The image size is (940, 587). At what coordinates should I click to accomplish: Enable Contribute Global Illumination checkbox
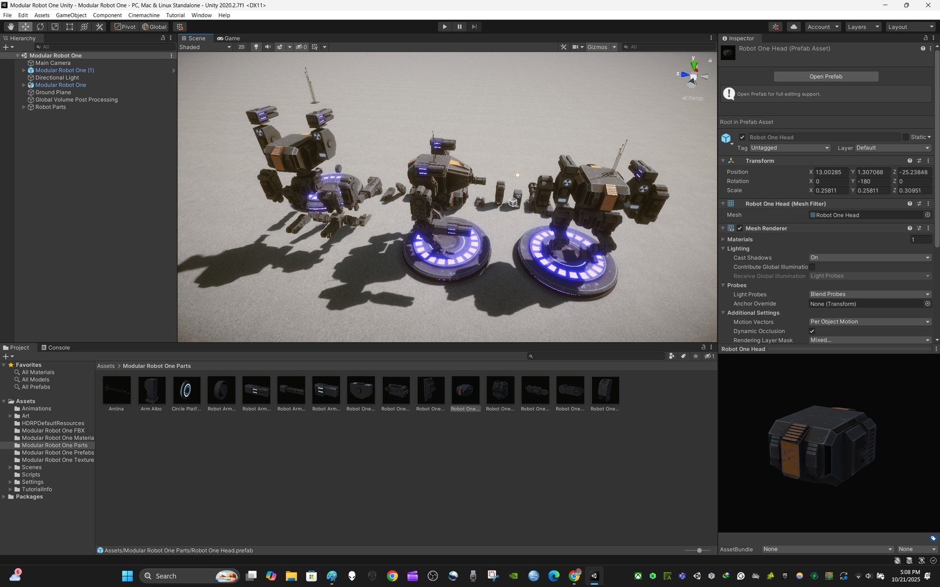pyautogui.click(x=812, y=267)
